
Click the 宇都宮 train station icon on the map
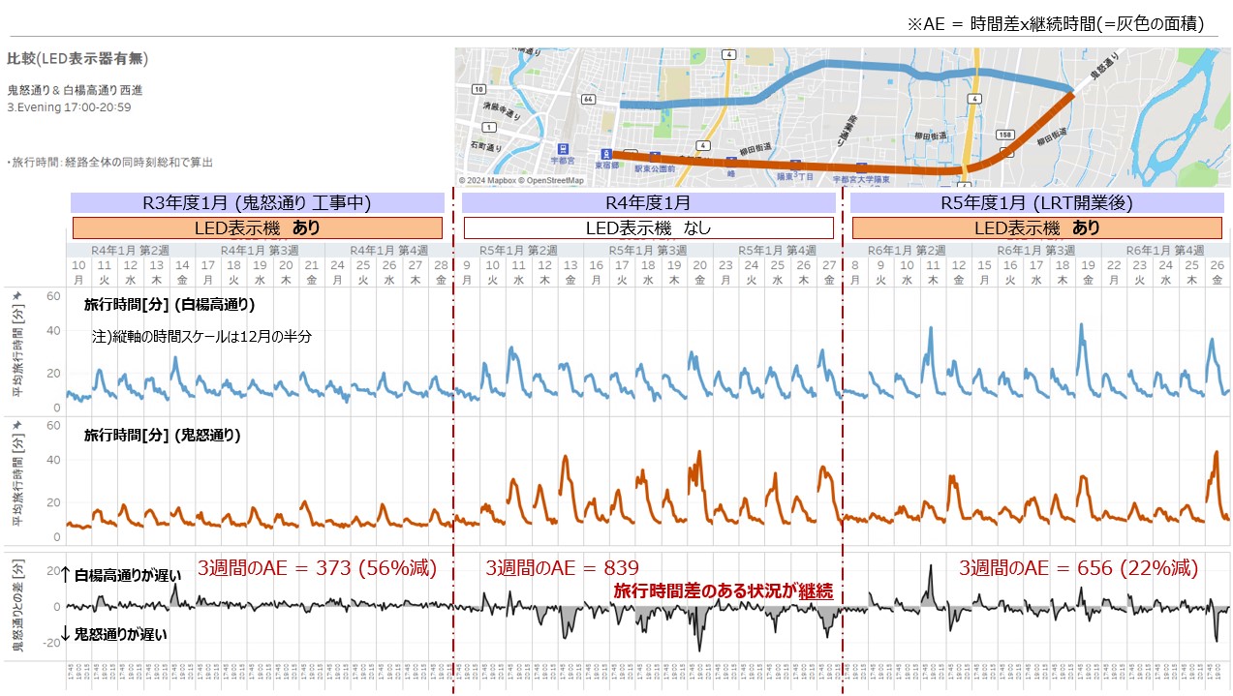563,149
